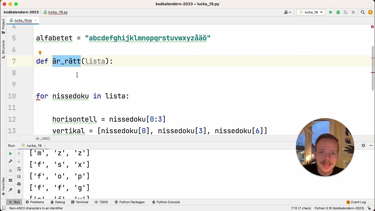The height and width of the screenshot is (211, 375).
Task: Run with coverage from the top toolbar
Action: click(x=346, y=12)
